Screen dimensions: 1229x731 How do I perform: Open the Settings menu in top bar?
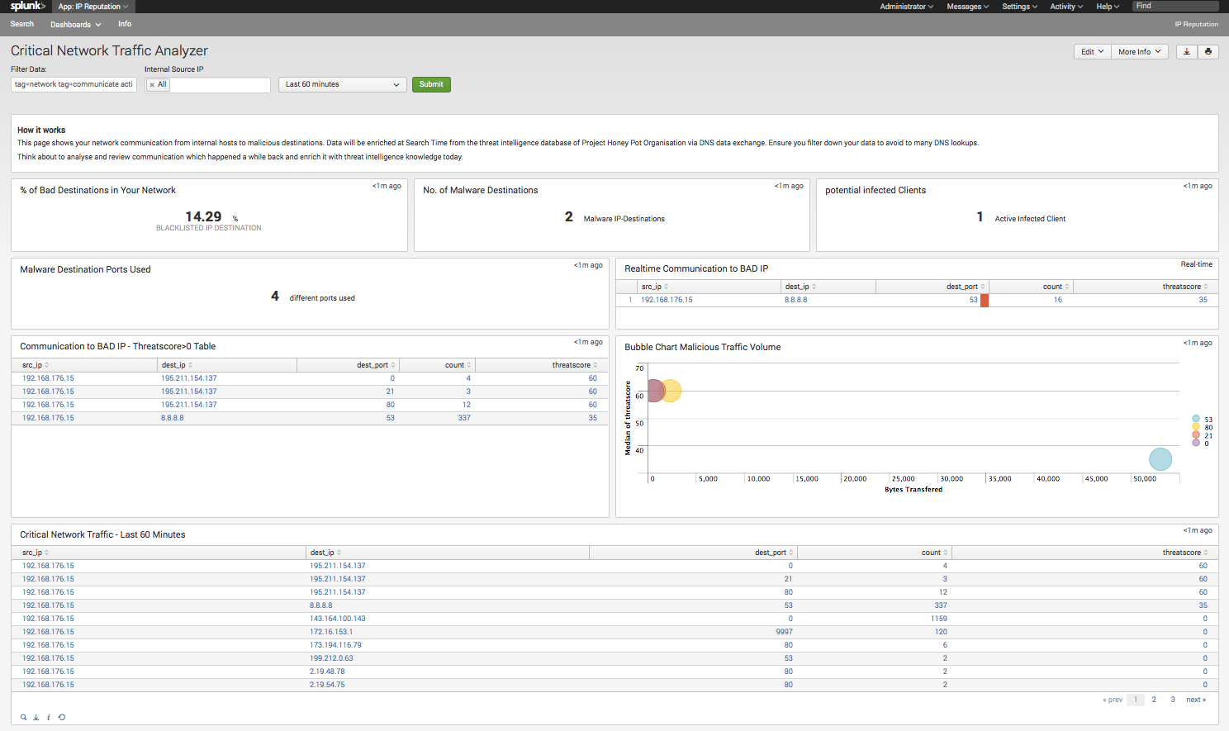[1019, 7]
